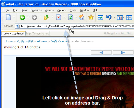The image size is (134, 108).
Task: Open the File menu
Action: pyautogui.click(x=7, y=10)
